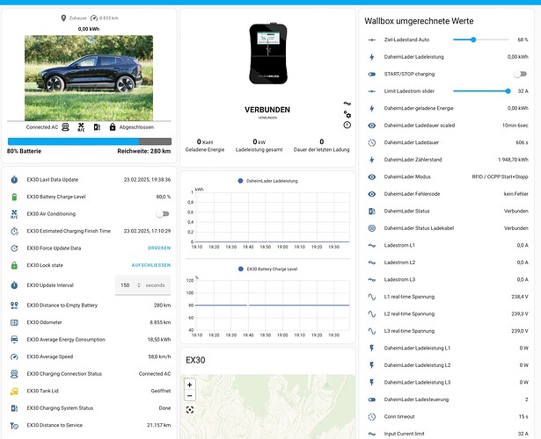Click the DaheimLader Ladeleistung L2 row

pyautogui.click(x=448, y=365)
